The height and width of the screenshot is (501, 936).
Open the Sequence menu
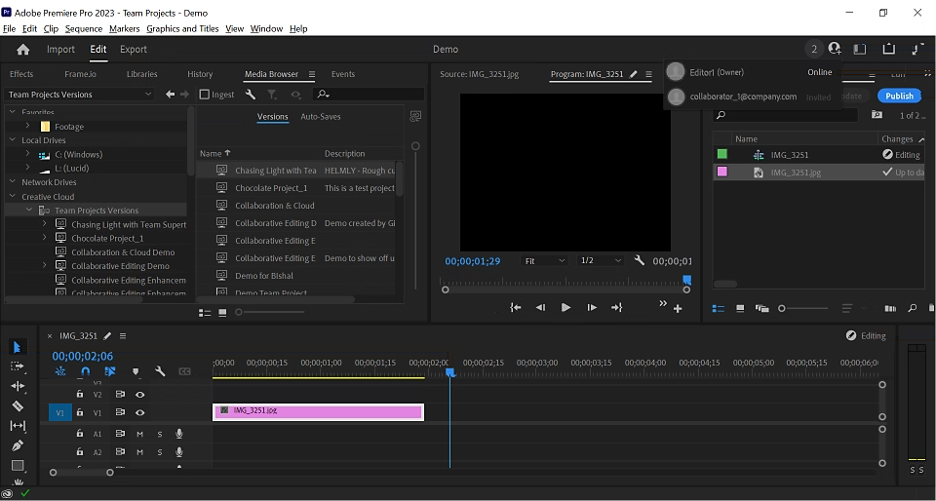[84, 29]
